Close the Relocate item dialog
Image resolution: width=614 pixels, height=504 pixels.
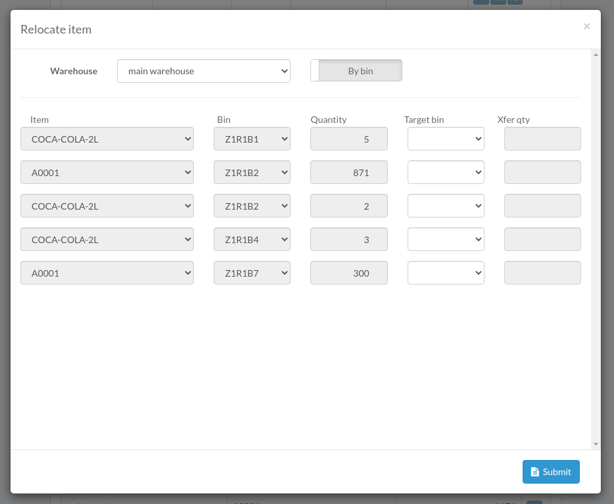[586, 26]
